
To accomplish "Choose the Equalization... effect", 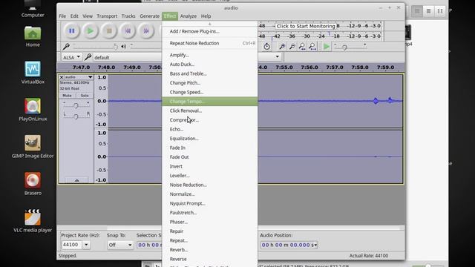I will click(x=210, y=139).
